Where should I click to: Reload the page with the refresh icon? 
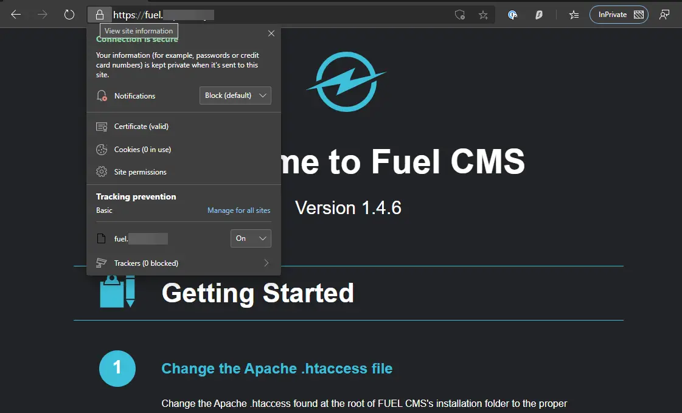tap(69, 15)
